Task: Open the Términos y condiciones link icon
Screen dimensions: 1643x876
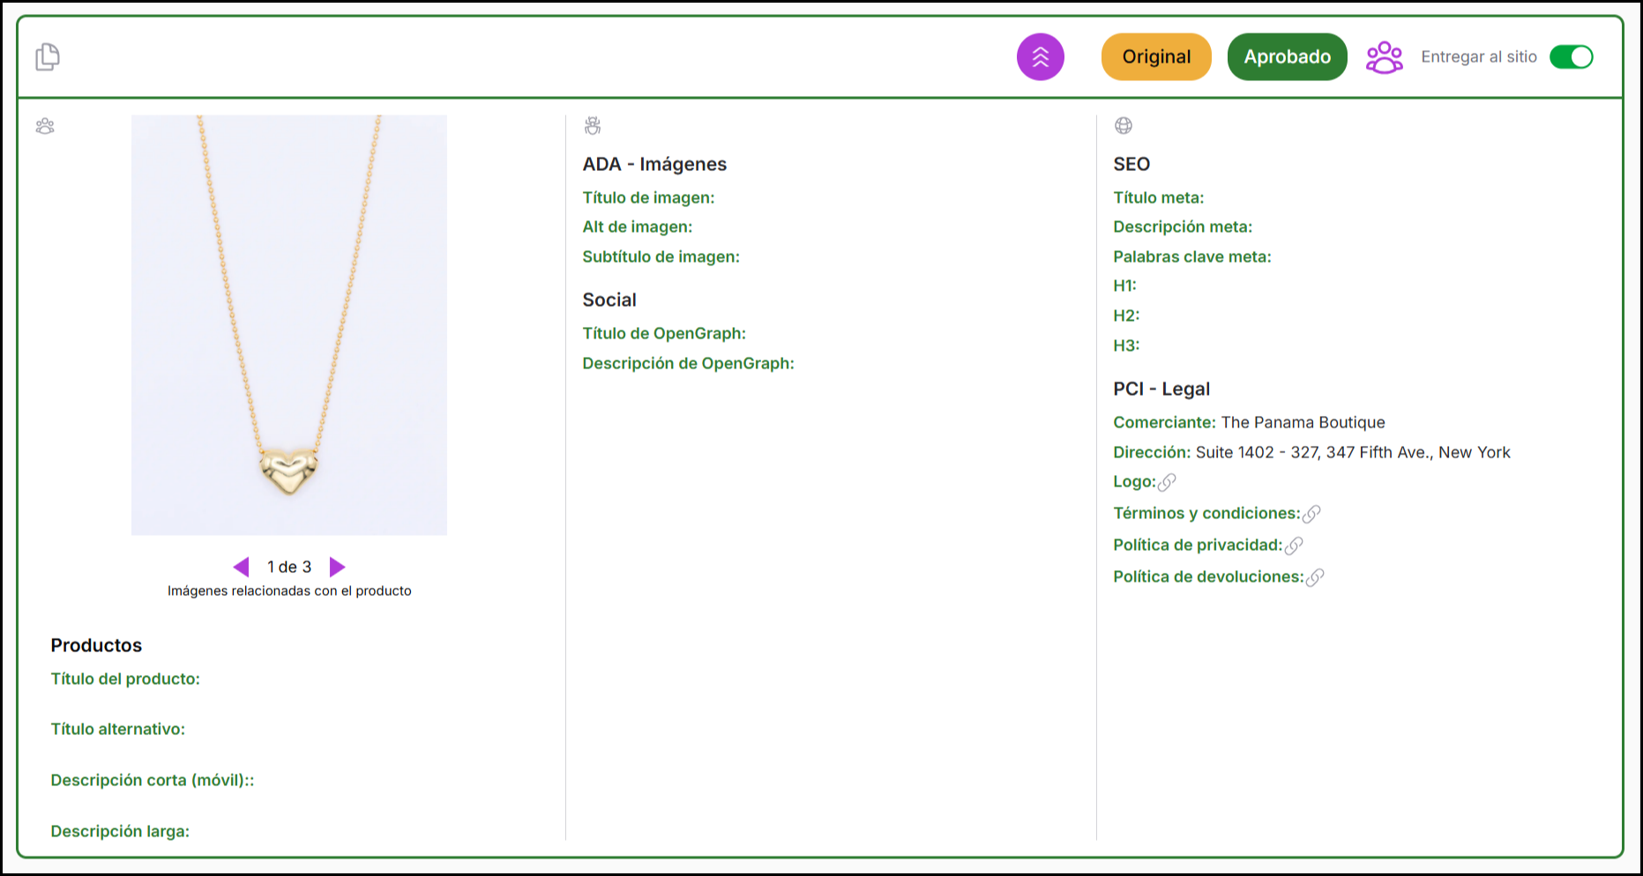Action: point(1311,514)
